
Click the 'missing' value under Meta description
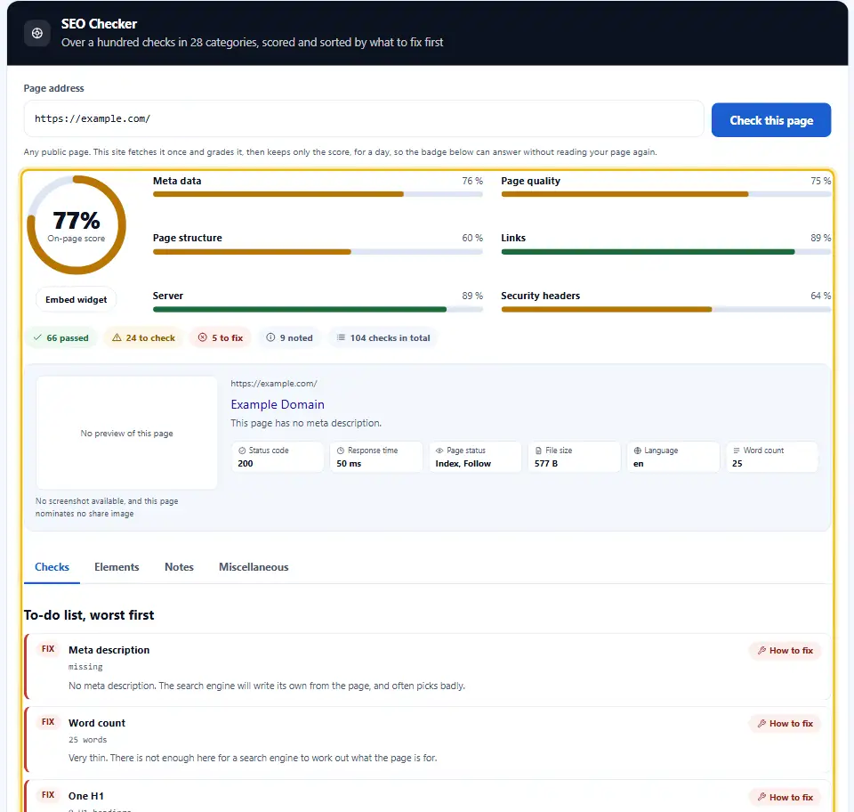[85, 667]
